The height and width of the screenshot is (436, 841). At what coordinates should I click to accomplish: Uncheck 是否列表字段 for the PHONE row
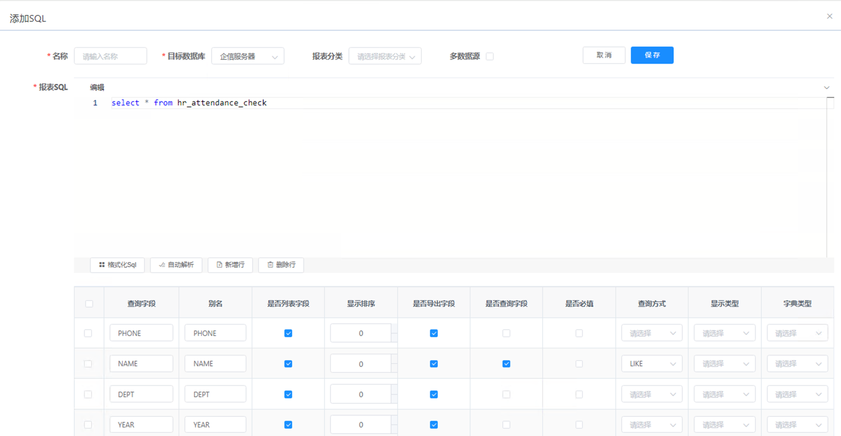click(x=288, y=333)
